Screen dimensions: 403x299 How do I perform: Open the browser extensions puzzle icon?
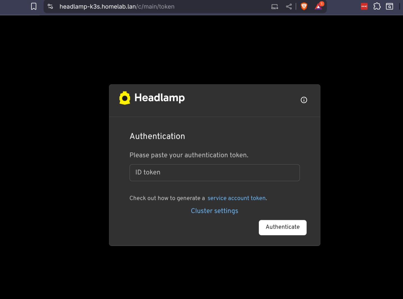[377, 6]
